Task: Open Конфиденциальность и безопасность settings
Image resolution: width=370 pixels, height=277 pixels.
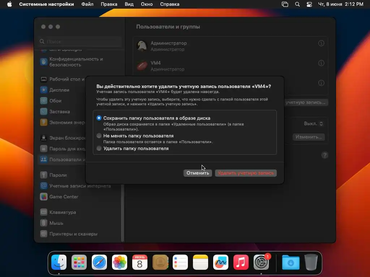Action: [80, 62]
